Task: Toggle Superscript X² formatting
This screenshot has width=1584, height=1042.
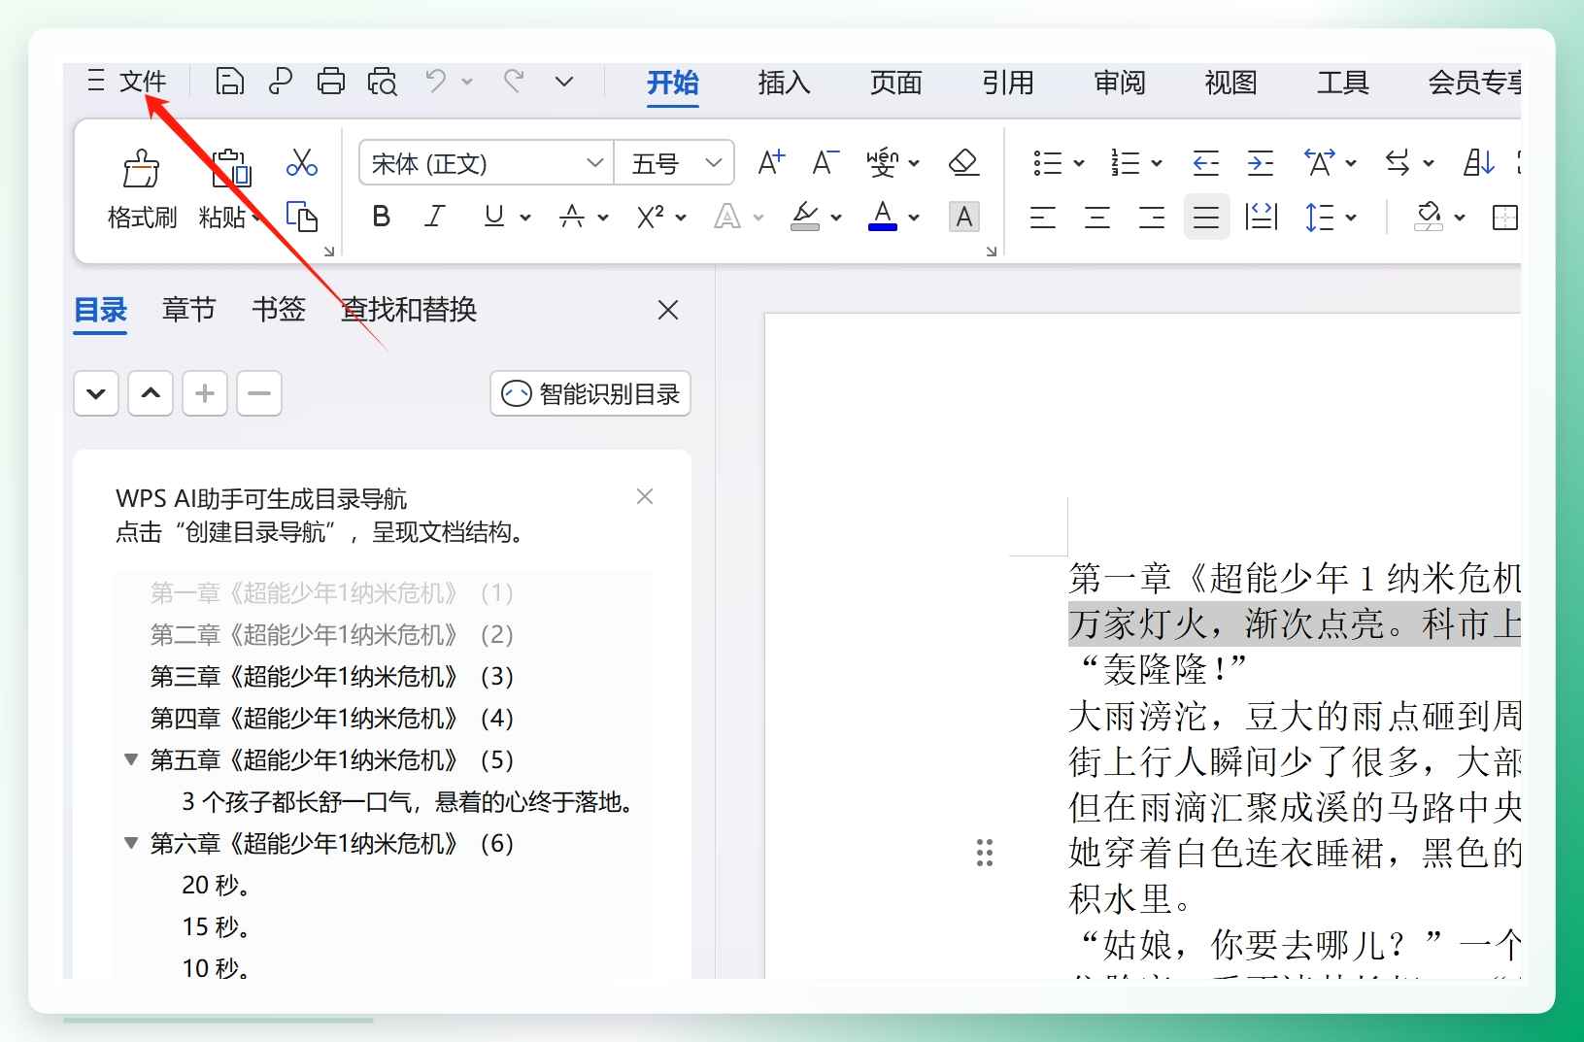Action: pyautogui.click(x=650, y=217)
